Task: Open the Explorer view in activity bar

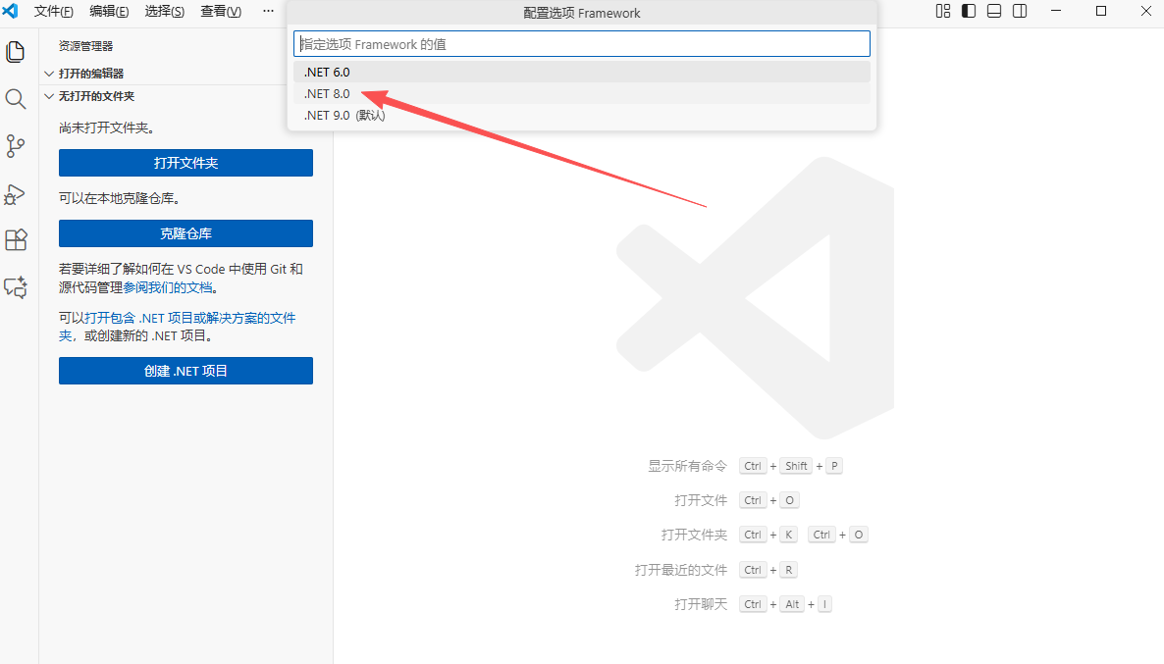Action: tap(16, 52)
